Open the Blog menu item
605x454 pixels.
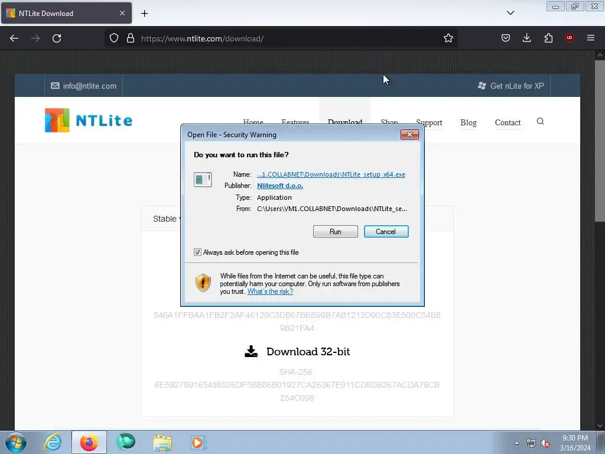pyautogui.click(x=469, y=123)
